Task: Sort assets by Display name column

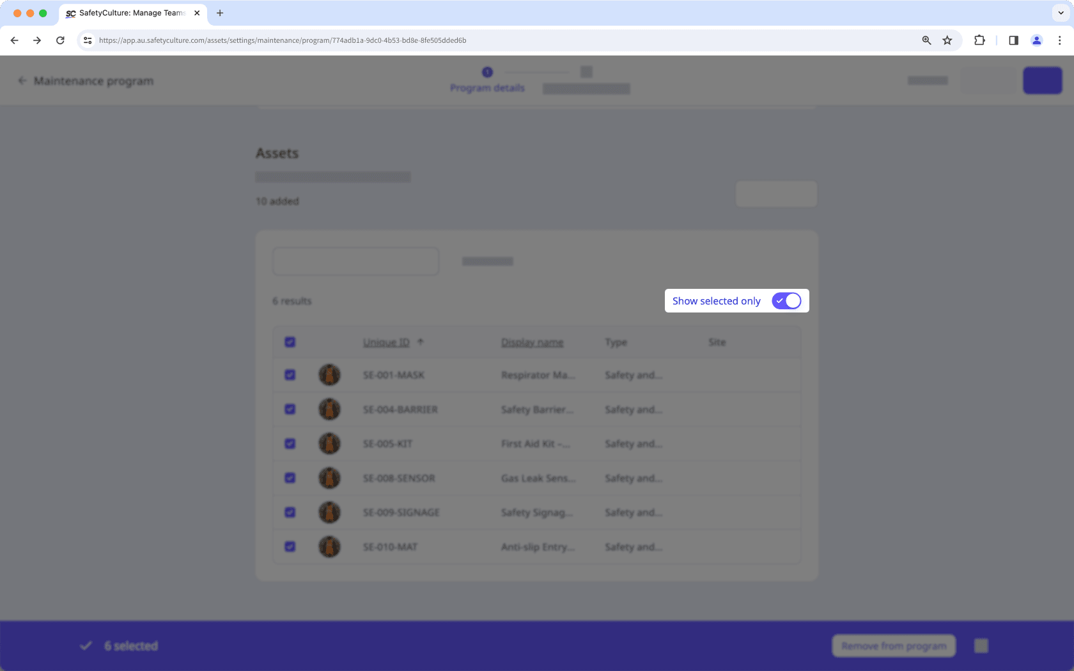Action: (532, 342)
